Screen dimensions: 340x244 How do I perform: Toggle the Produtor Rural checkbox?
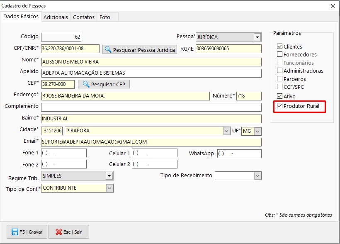tap(280, 106)
